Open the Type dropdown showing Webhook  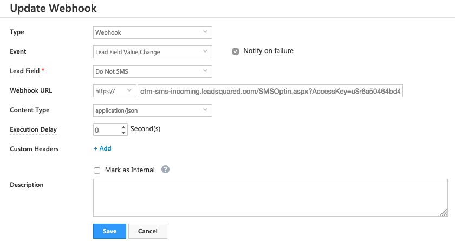point(152,32)
